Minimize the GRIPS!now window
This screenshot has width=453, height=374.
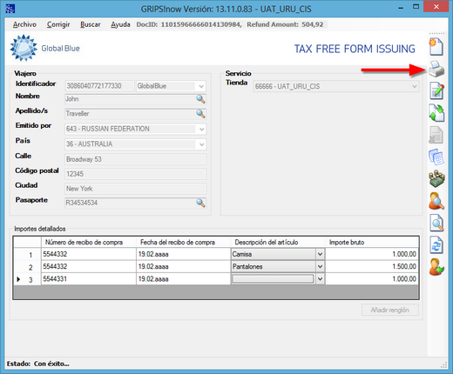(x=402, y=8)
